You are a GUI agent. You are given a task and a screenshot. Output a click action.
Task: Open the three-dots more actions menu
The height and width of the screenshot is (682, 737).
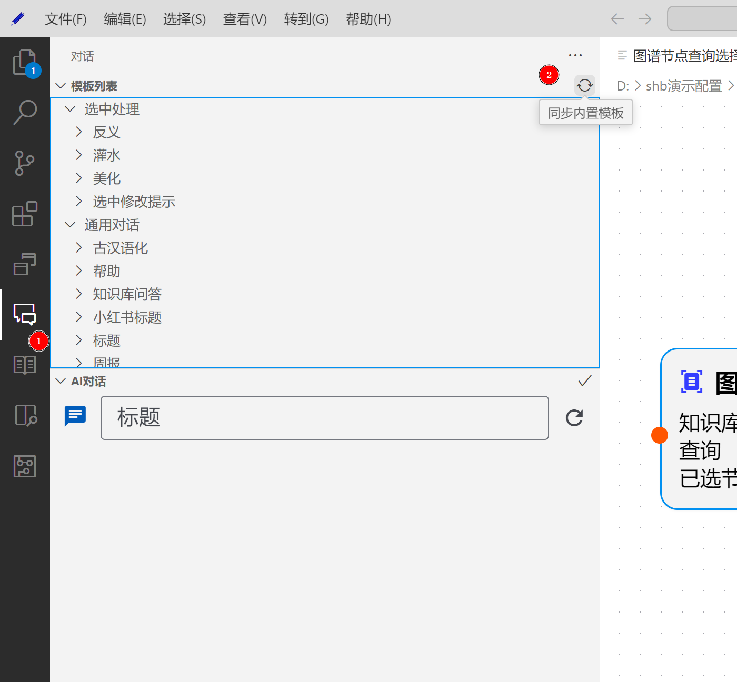[575, 56]
